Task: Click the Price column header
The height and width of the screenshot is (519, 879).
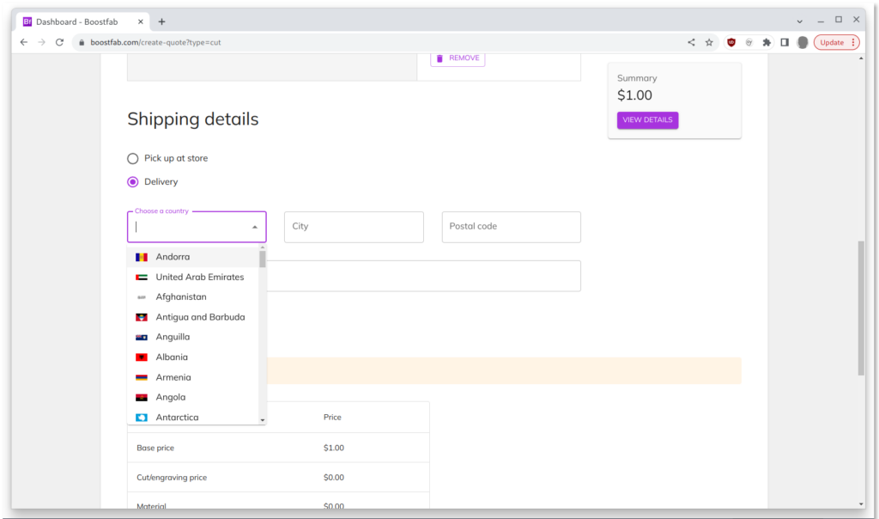Action: tap(332, 418)
